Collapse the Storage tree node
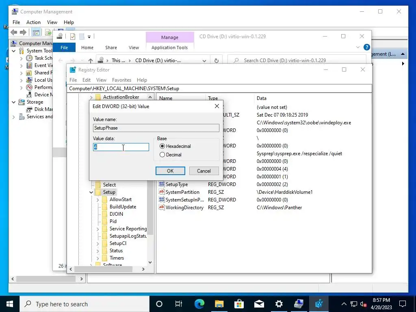Image resolution: width=416 pixels, height=312 pixels. point(14,102)
